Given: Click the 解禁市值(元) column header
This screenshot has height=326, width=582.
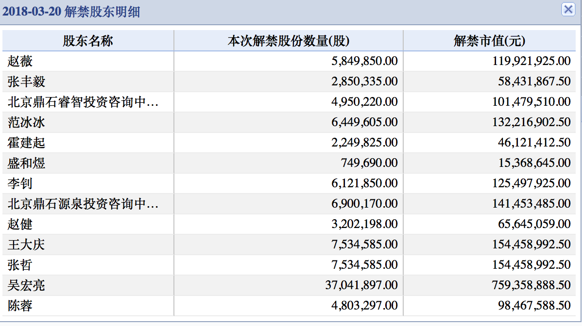Looking at the screenshot, I should pos(489,41).
